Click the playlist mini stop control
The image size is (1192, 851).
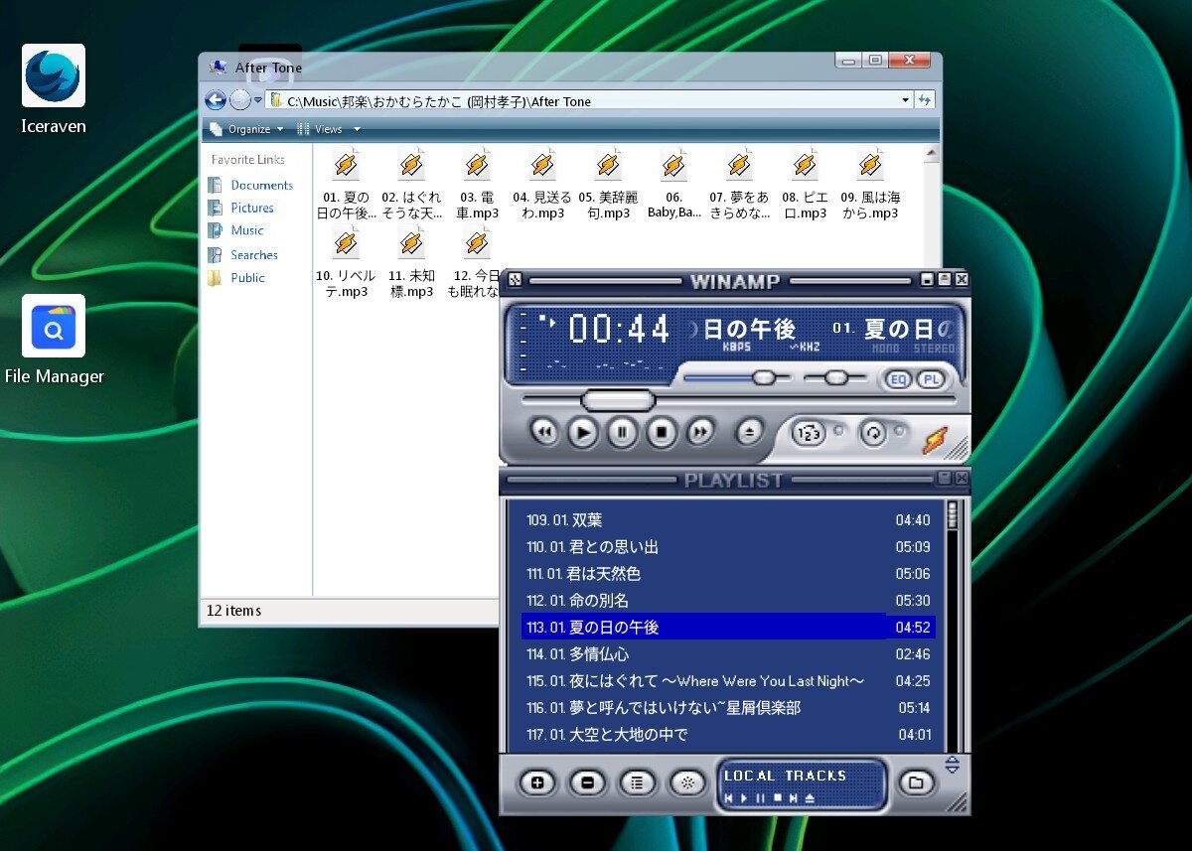pyautogui.click(x=778, y=797)
